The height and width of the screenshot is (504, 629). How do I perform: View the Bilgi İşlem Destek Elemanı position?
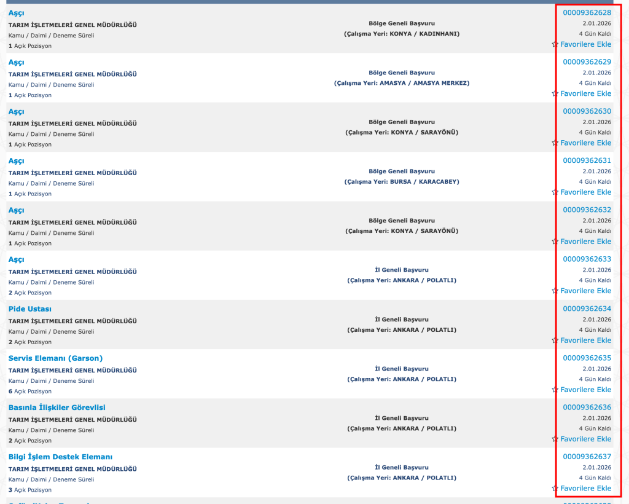coord(60,457)
